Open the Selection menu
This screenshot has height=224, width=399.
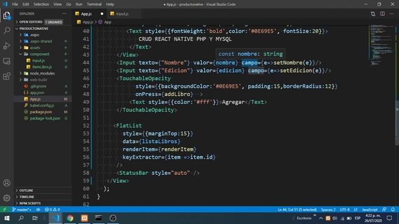41,4
